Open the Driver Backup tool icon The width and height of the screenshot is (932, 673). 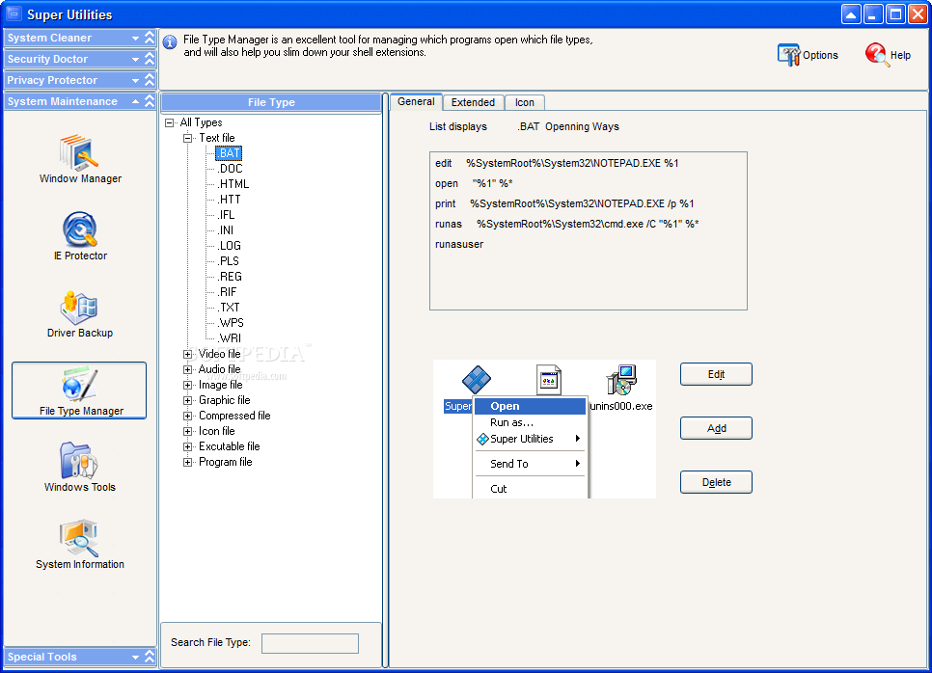(x=79, y=308)
